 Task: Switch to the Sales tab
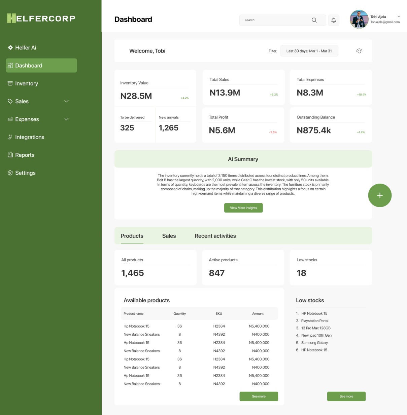(x=169, y=236)
